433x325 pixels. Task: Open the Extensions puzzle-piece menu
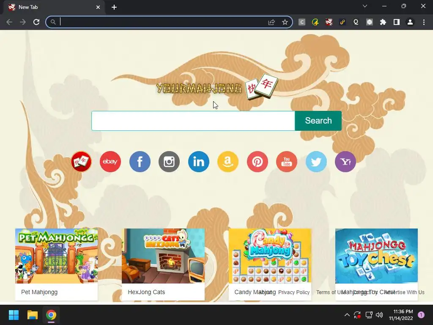[x=383, y=22]
